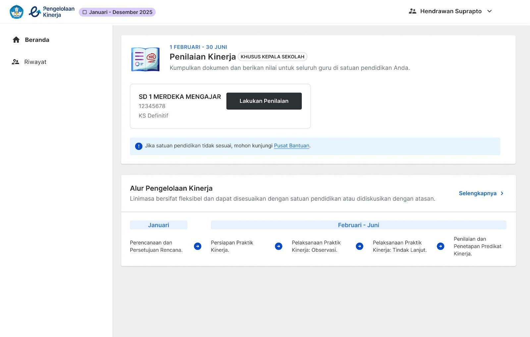530x337 pixels.
Task: Click the Penilaian Kinerja book illustration
Action: [x=145, y=60]
